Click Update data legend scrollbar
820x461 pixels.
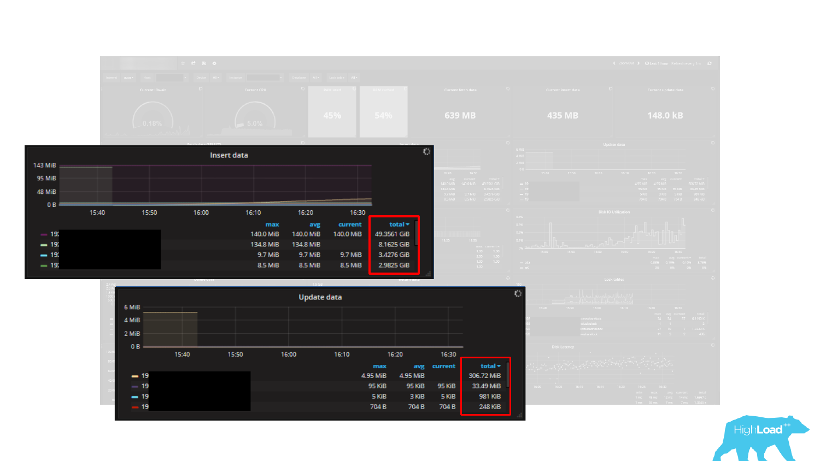tap(508, 374)
